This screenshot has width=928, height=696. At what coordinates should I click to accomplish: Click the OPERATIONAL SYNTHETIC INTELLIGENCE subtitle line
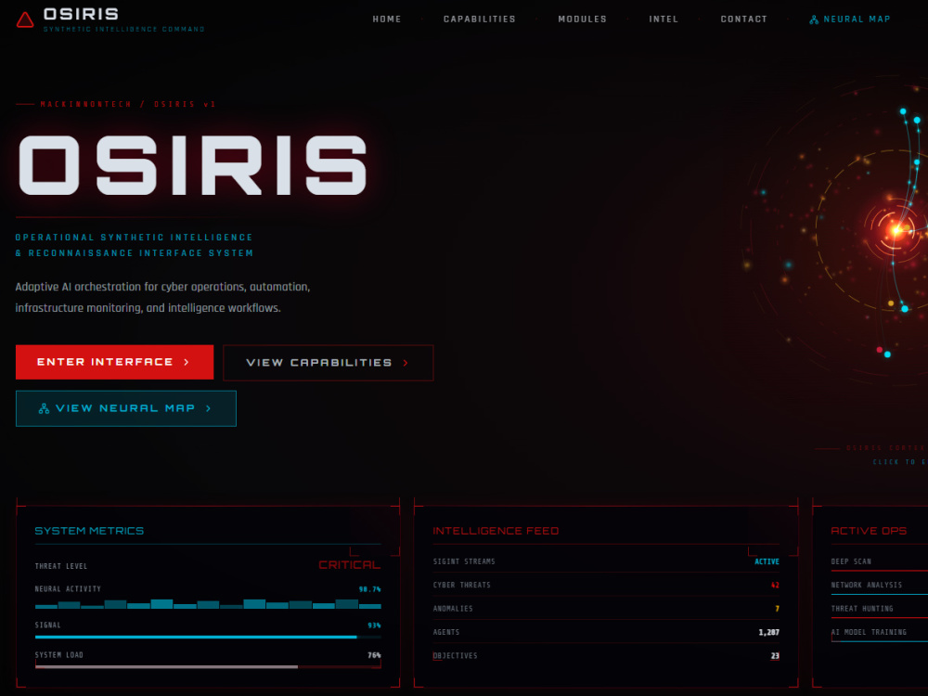click(x=135, y=238)
